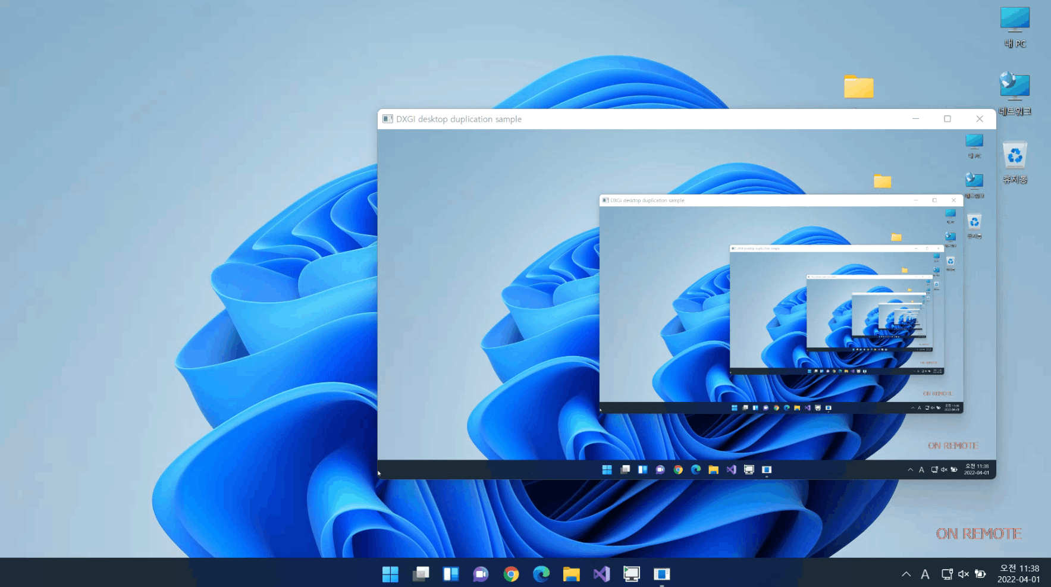This screenshot has width=1051, height=587.
Task: Open the Widgets panel on the taskbar
Action: (451, 574)
